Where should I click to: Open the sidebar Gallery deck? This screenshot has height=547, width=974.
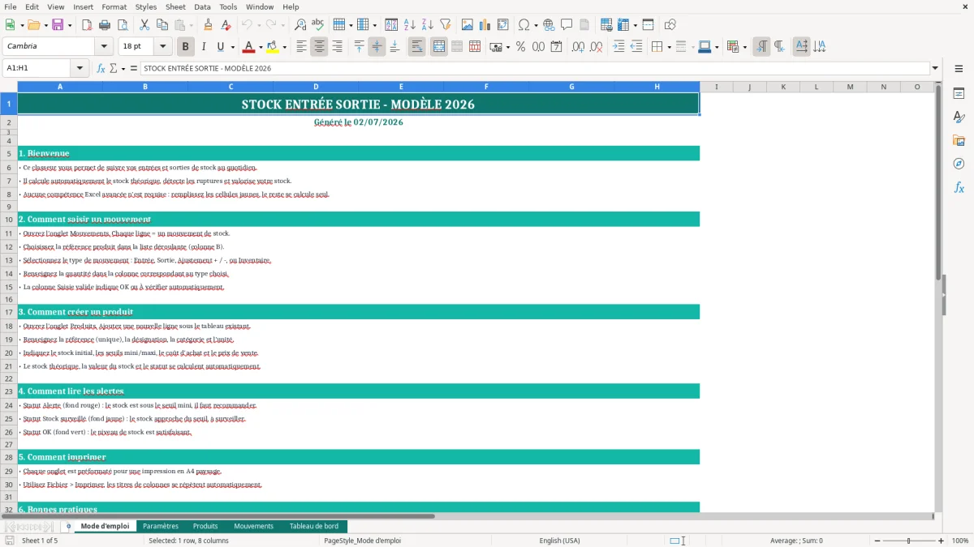959,140
